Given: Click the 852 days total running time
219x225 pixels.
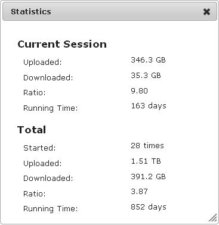Looking at the screenshot, I should click(x=149, y=207).
